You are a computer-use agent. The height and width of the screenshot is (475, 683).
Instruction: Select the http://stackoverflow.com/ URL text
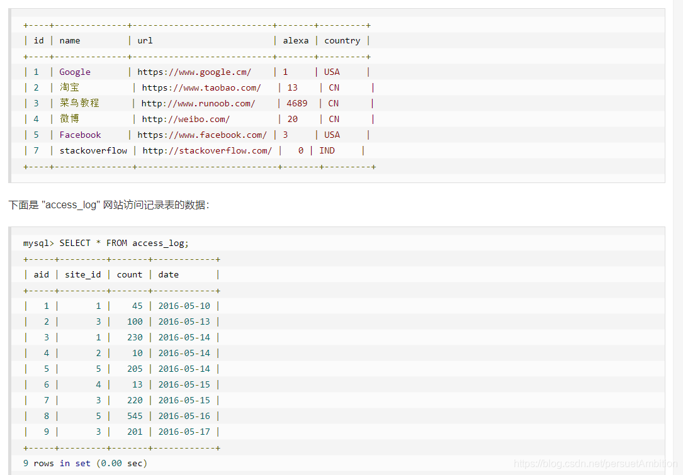(x=207, y=150)
